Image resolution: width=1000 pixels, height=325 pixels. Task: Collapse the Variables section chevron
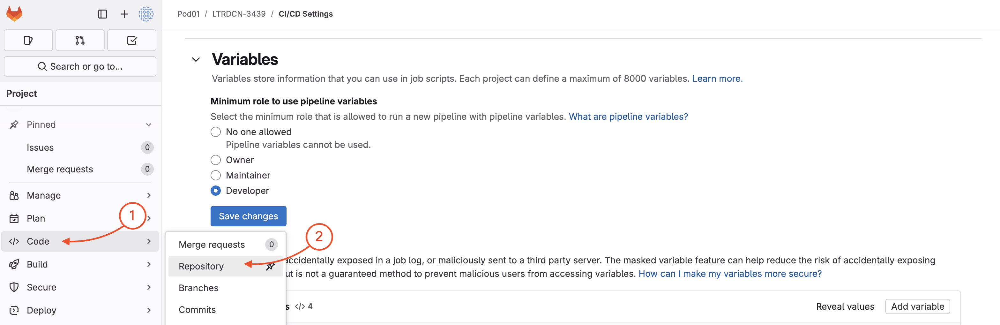[x=196, y=59]
